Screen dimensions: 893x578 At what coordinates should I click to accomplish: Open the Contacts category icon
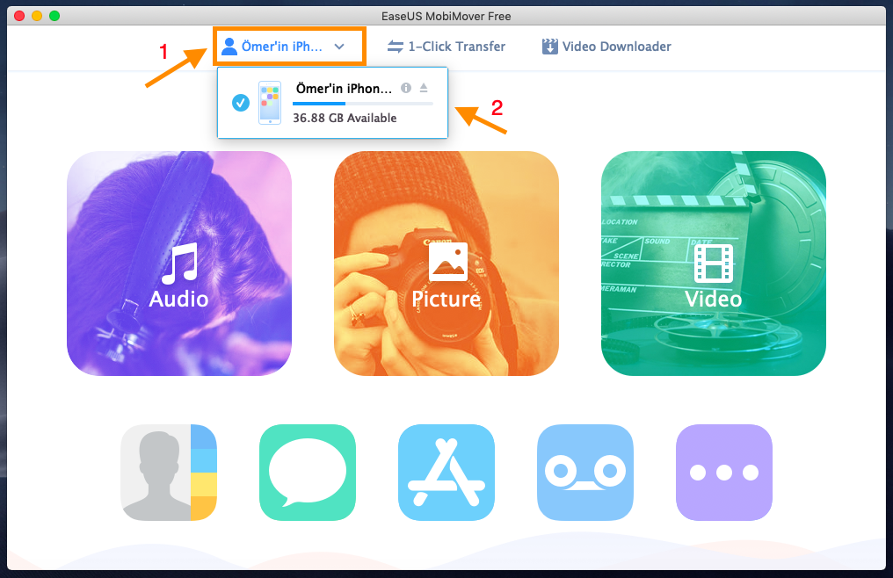click(x=168, y=473)
